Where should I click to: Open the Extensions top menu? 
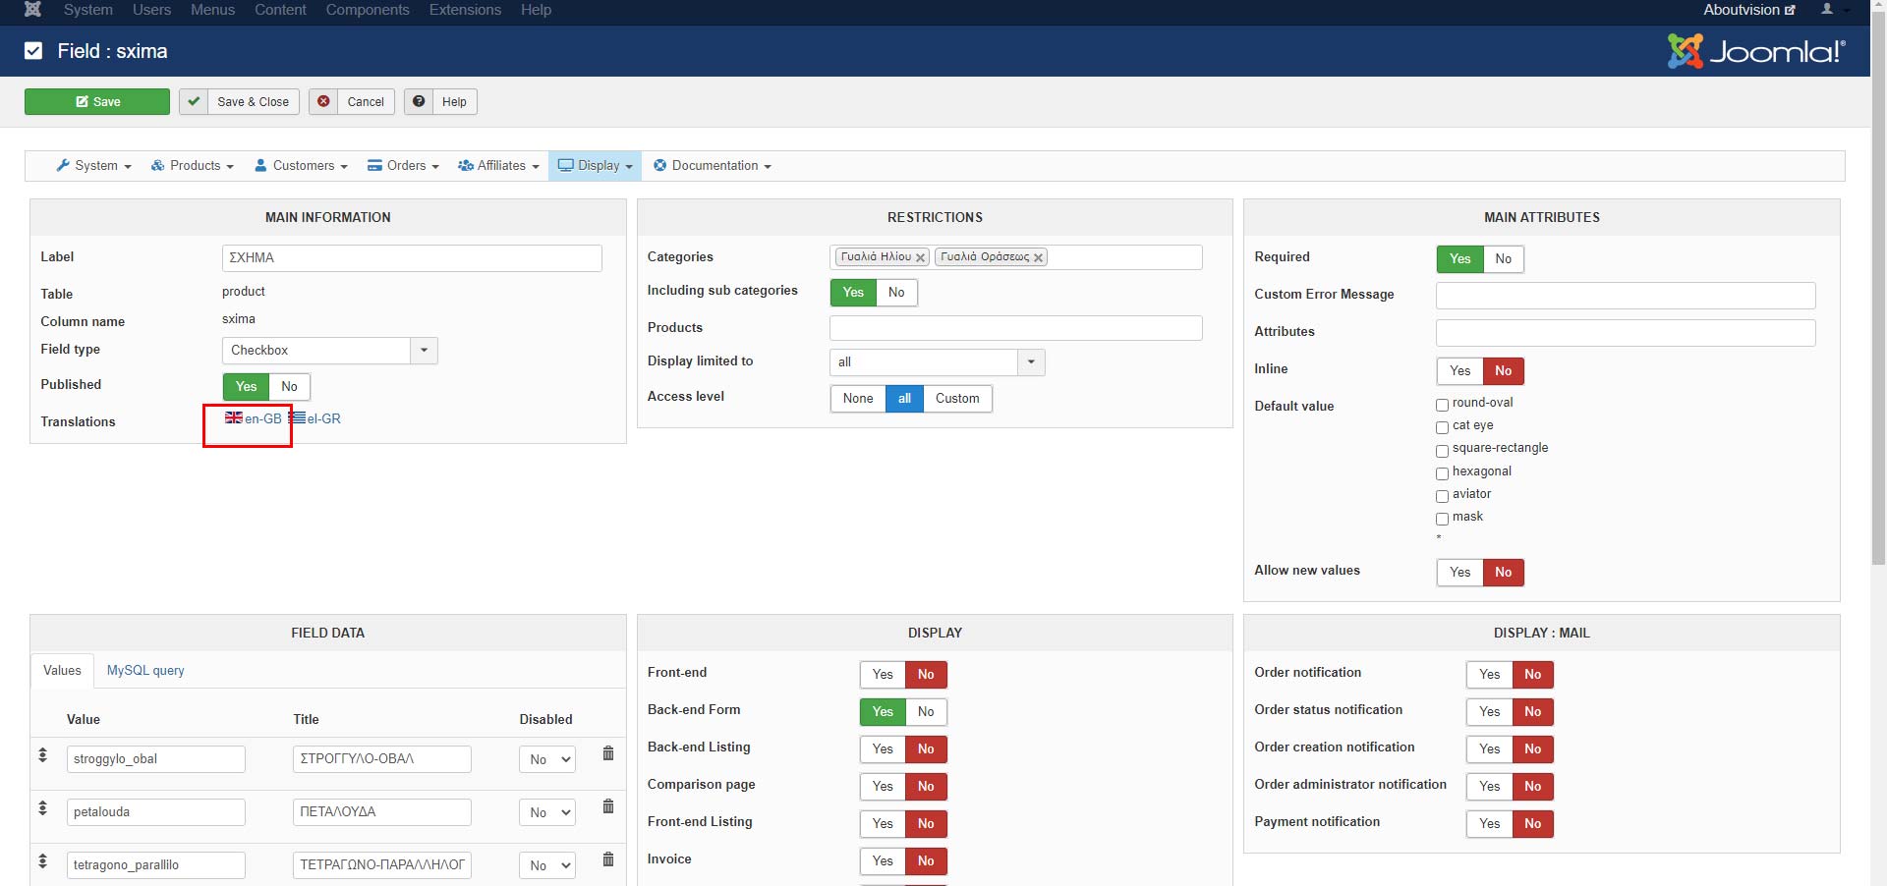pos(465,10)
